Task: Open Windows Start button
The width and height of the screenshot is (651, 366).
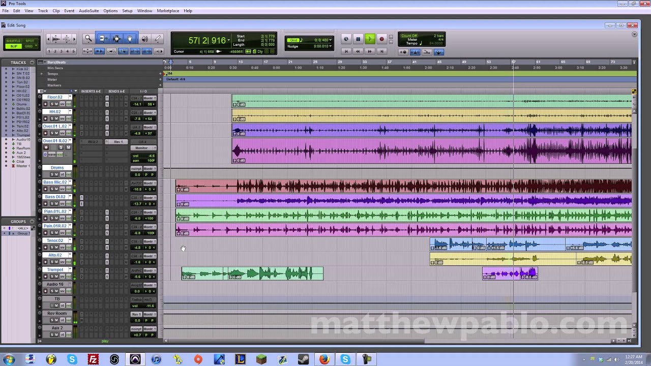Action: (9, 360)
